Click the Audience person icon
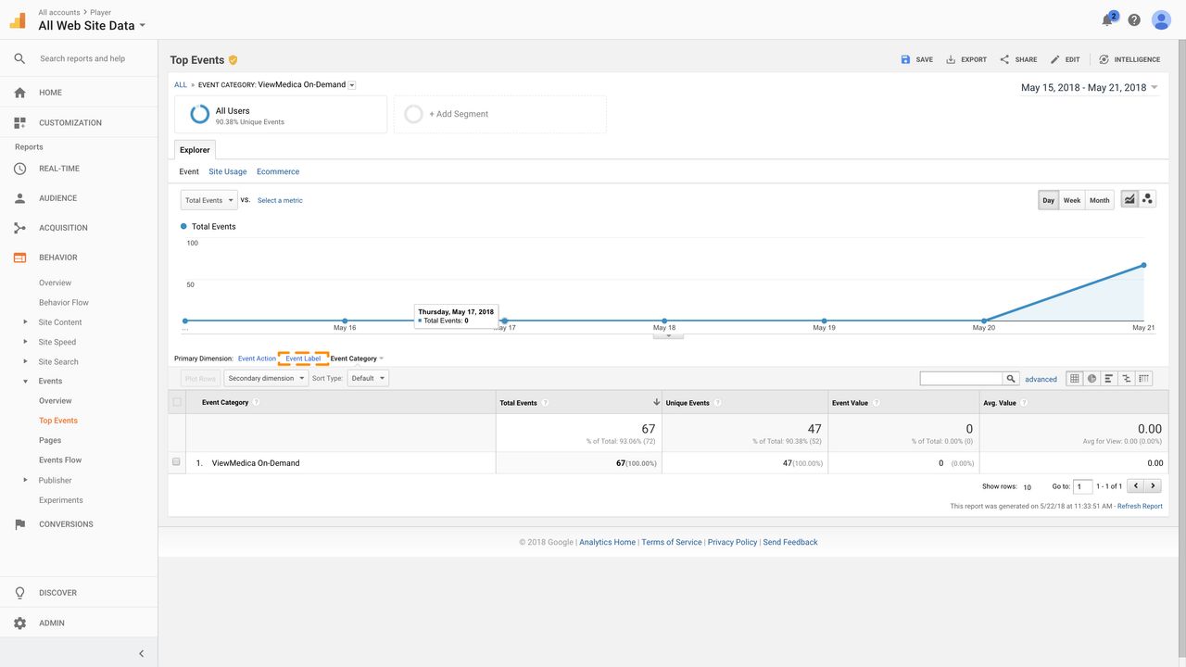 click(19, 198)
